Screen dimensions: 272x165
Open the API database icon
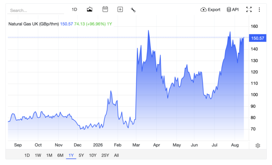click(x=229, y=9)
